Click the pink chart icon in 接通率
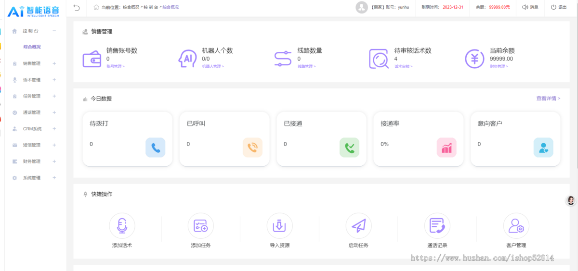 447,148
